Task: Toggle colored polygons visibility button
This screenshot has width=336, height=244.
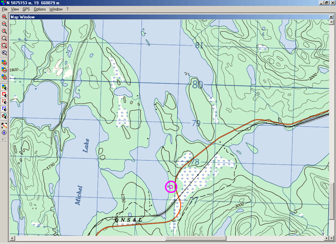Action: pos(4,116)
